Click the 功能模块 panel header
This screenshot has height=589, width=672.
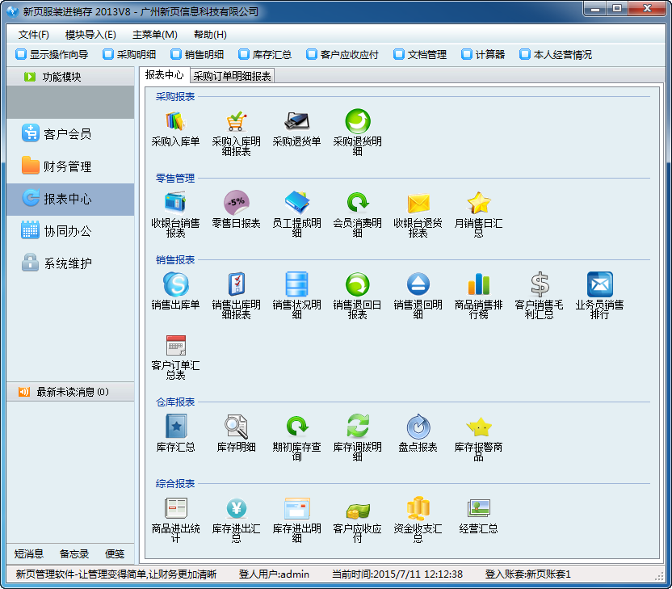coord(70,77)
